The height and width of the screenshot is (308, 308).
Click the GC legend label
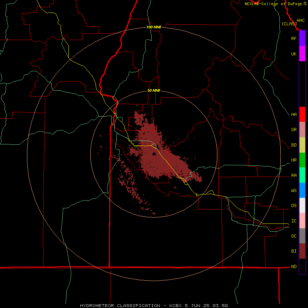click(x=294, y=236)
